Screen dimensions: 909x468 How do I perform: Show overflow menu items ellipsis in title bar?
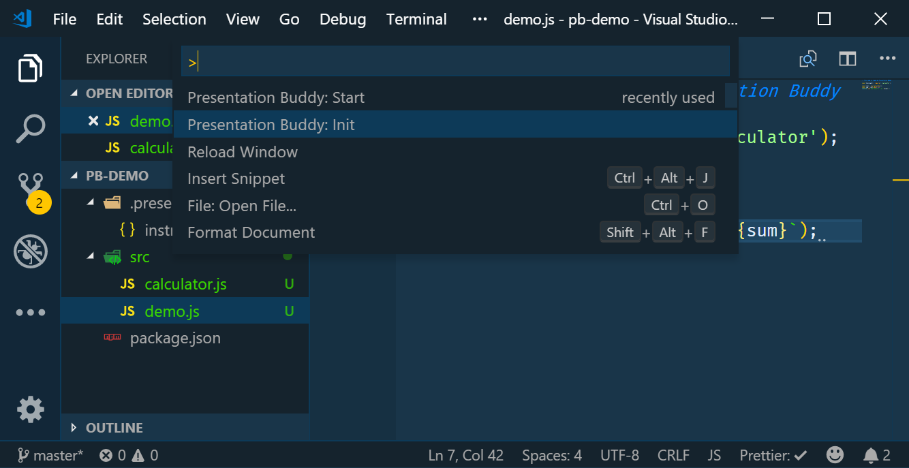click(x=480, y=19)
